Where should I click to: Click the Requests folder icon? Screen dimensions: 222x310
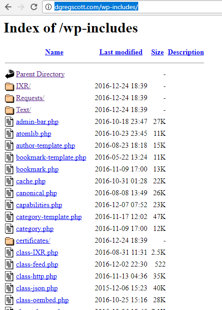(x=10, y=98)
